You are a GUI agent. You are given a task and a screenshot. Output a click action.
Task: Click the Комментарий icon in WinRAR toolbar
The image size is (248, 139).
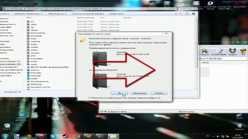[x=219, y=52]
